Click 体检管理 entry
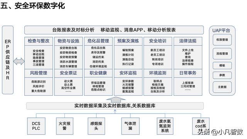 (98, 86)
